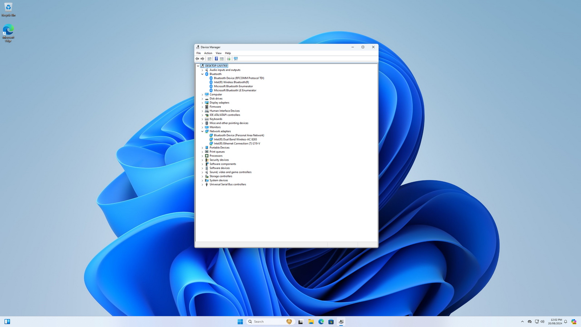Collapse the Bluetooth category
Viewport: 581px width, 327px height.
click(x=203, y=74)
